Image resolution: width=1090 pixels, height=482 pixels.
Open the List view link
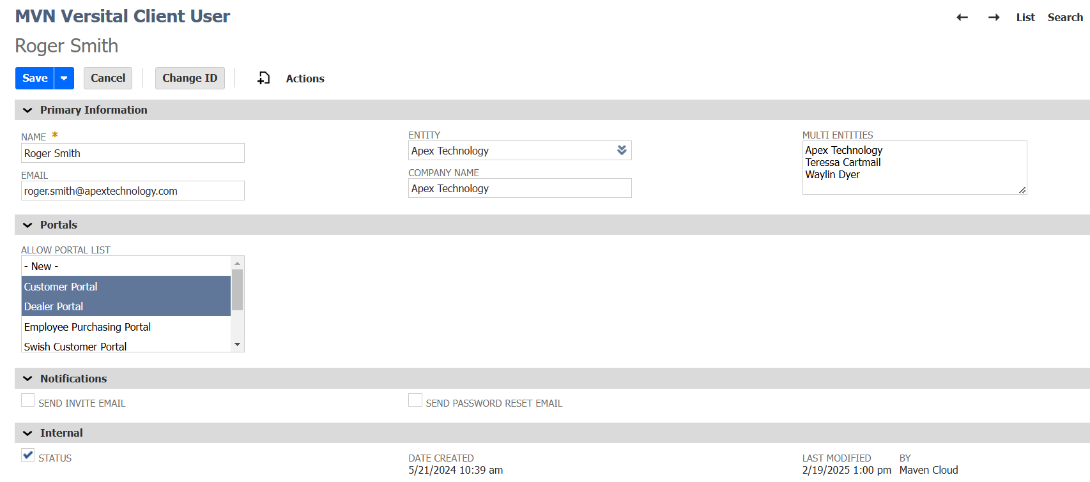pyautogui.click(x=1025, y=17)
